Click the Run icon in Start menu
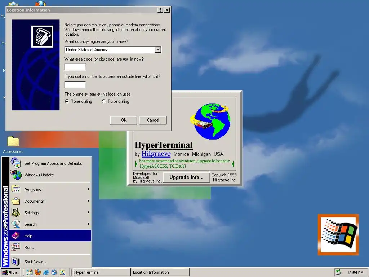 [x=16, y=247]
